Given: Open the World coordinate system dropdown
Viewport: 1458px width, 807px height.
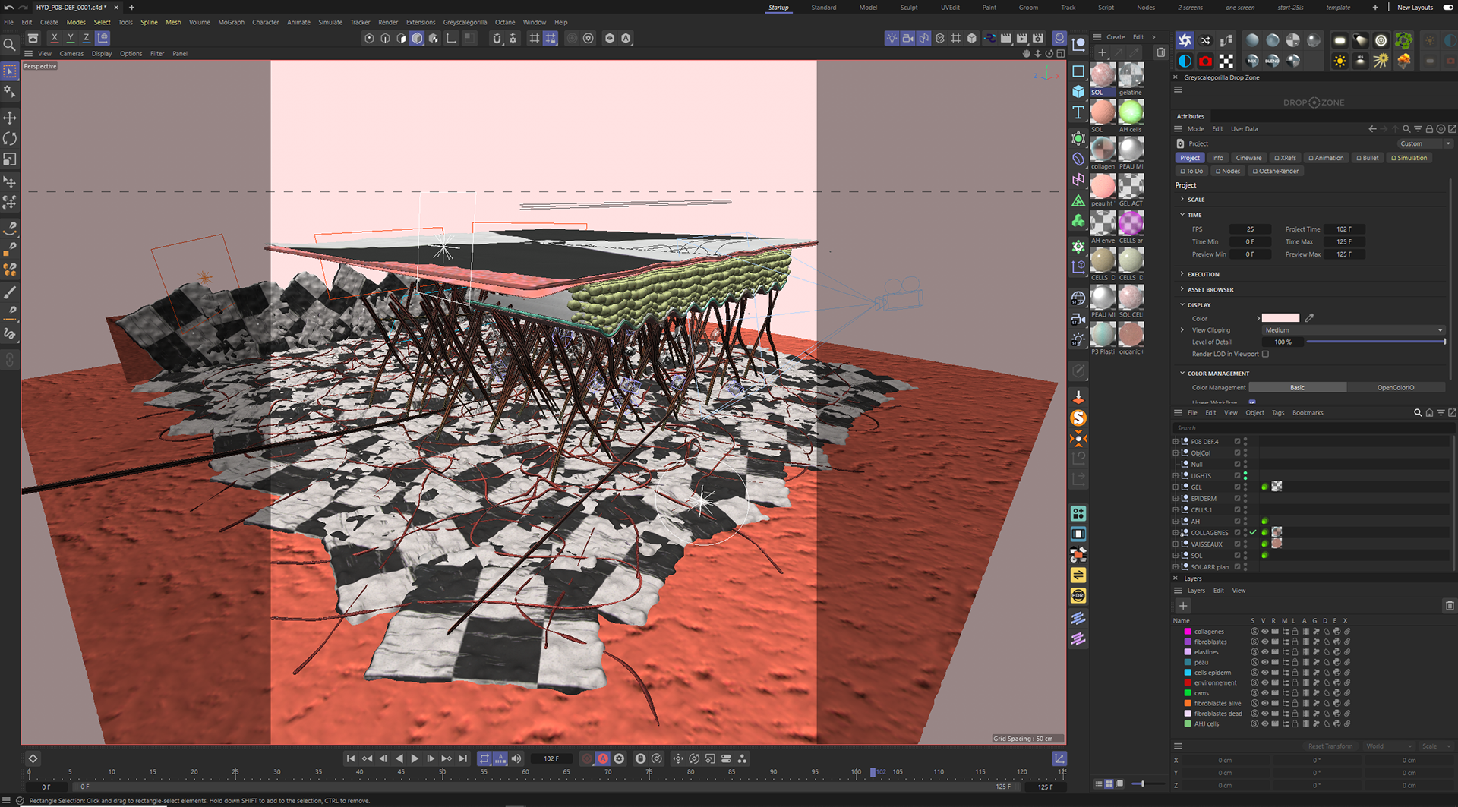Looking at the screenshot, I should (1388, 746).
